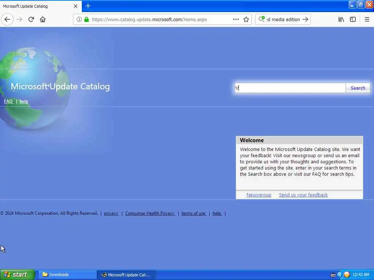Open the help link under the title
The image size is (374, 280).
(x=24, y=101)
